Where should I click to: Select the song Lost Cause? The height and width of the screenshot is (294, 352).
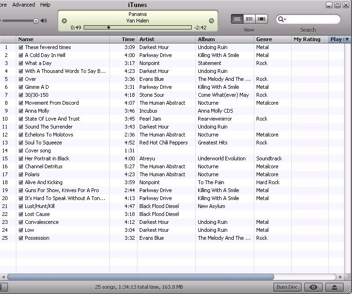37,214
